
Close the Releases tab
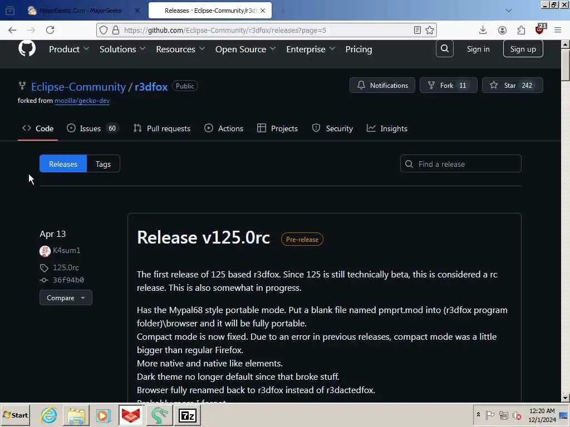pyautogui.click(x=263, y=11)
